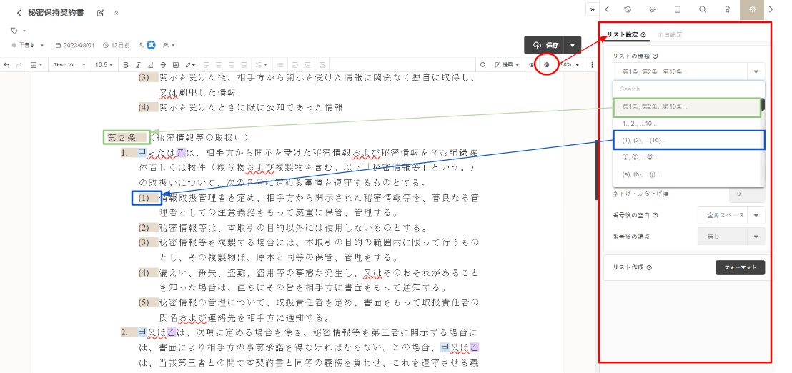Choose the (a), (b), ...(j) list option
Image resolution: width=792 pixels, height=373 pixels.
[x=688, y=174]
